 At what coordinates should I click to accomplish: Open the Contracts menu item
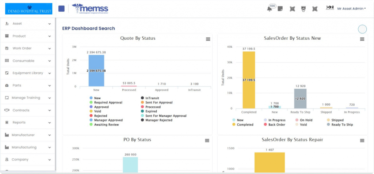click(28, 110)
